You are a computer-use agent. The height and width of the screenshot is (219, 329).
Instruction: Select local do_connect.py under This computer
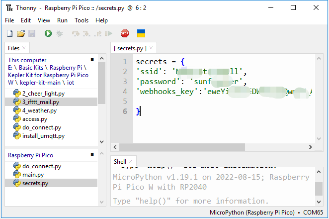tap(51, 127)
